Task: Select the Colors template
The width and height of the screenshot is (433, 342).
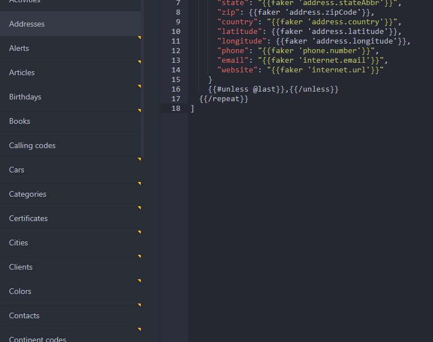Action: coord(20,291)
